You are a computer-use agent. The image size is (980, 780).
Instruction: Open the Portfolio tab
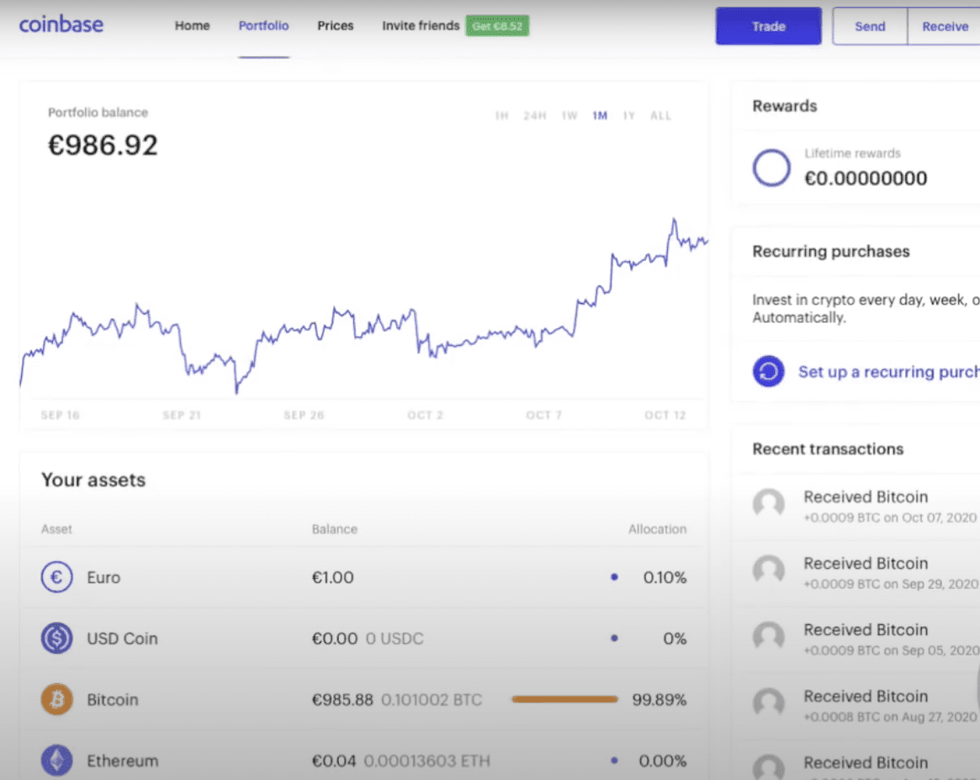tap(264, 25)
